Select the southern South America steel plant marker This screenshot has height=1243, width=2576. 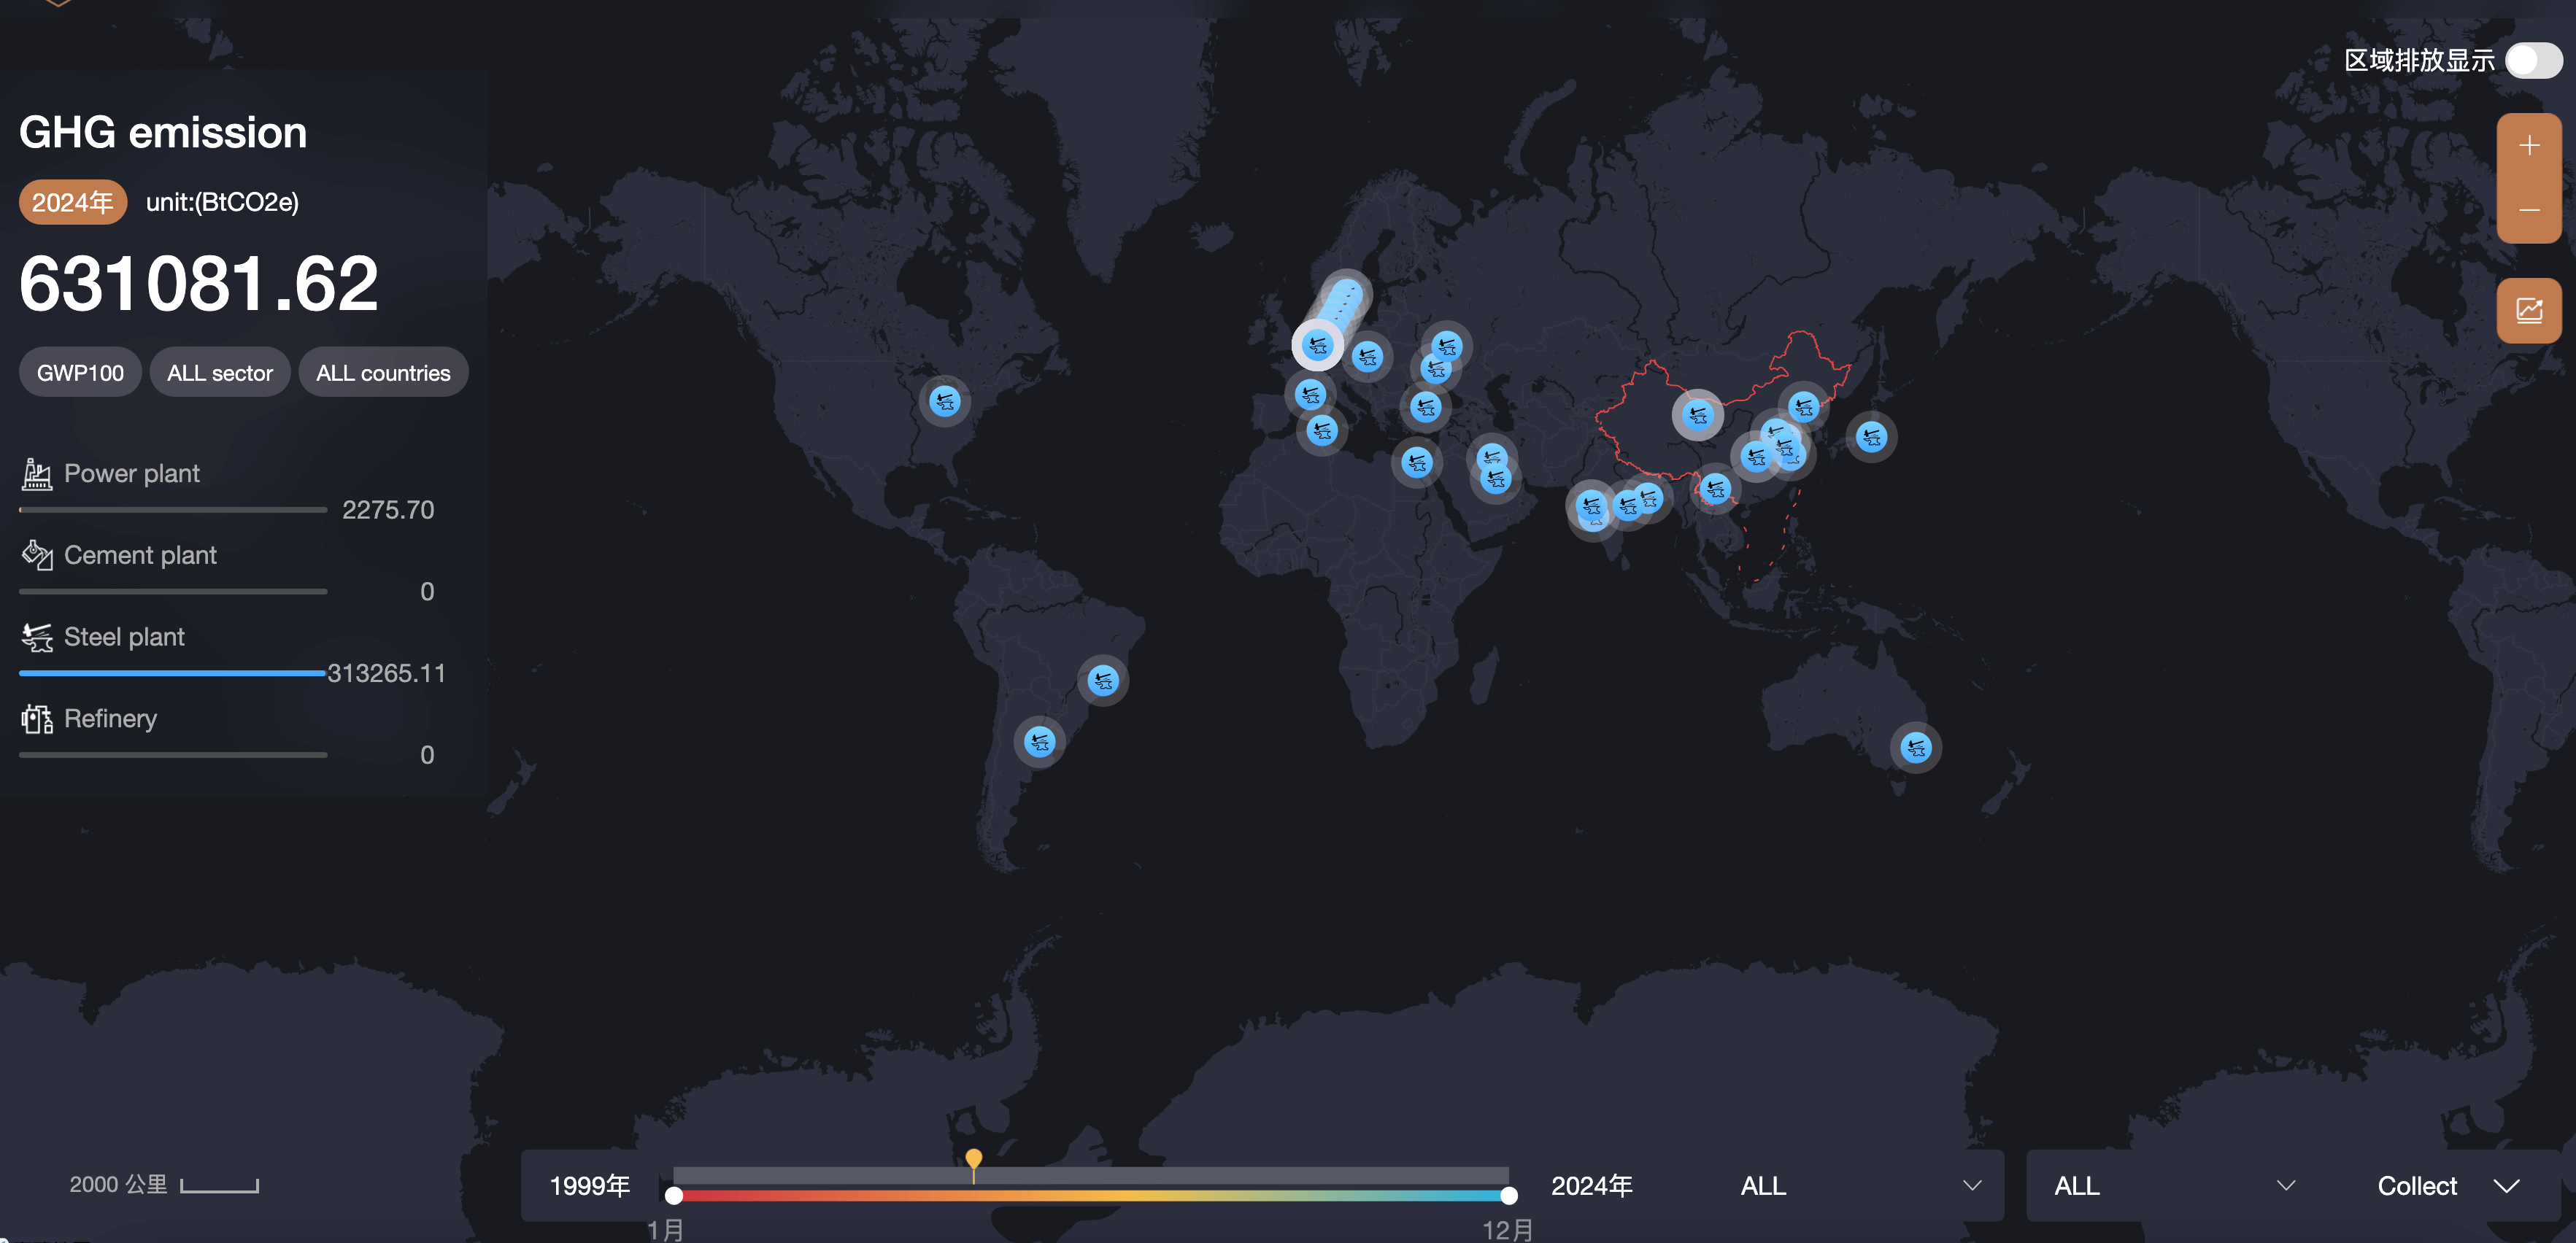1039,741
